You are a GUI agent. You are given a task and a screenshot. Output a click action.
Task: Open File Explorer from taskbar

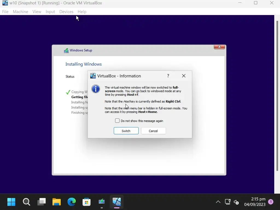[57, 202]
